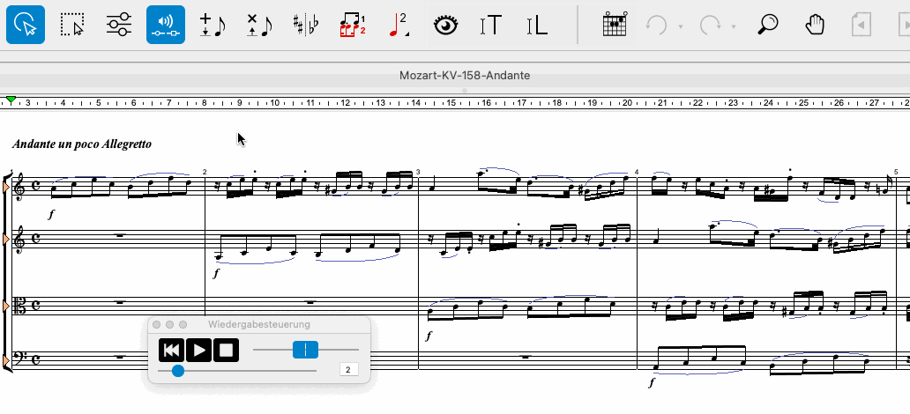
Task: Click the measure number field showing 2
Action: coord(348,370)
